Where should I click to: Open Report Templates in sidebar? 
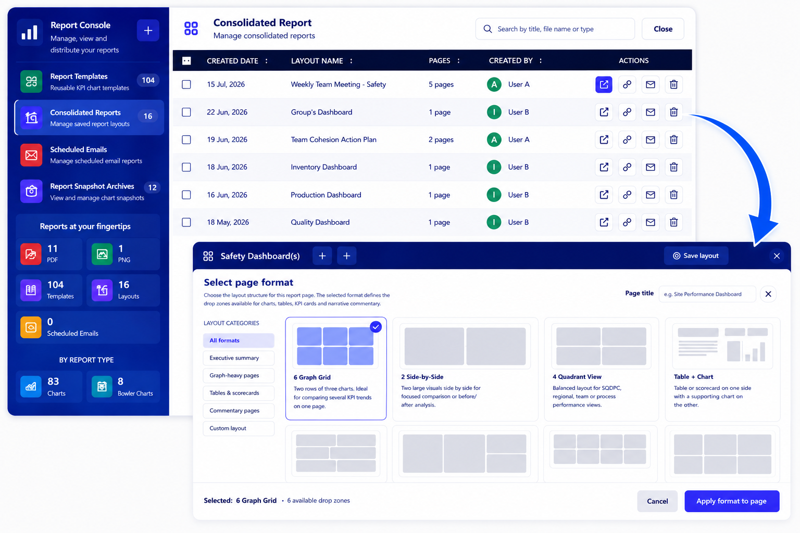tap(89, 82)
